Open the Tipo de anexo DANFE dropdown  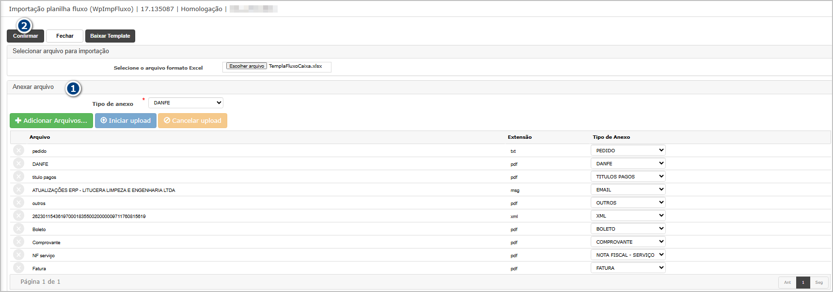click(186, 103)
